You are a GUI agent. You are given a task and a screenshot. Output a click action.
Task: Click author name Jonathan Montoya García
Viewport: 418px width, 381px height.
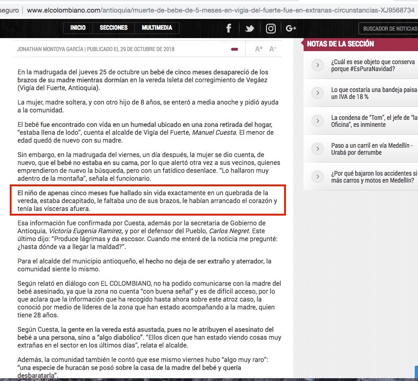pyautogui.click(x=50, y=49)
